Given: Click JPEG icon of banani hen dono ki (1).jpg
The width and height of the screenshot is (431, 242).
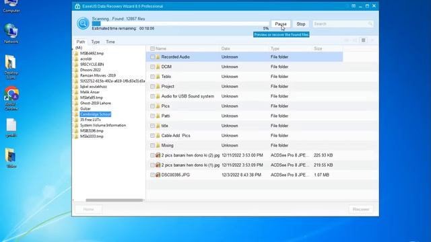Looking at the screenshot, I should click(158, 165).
